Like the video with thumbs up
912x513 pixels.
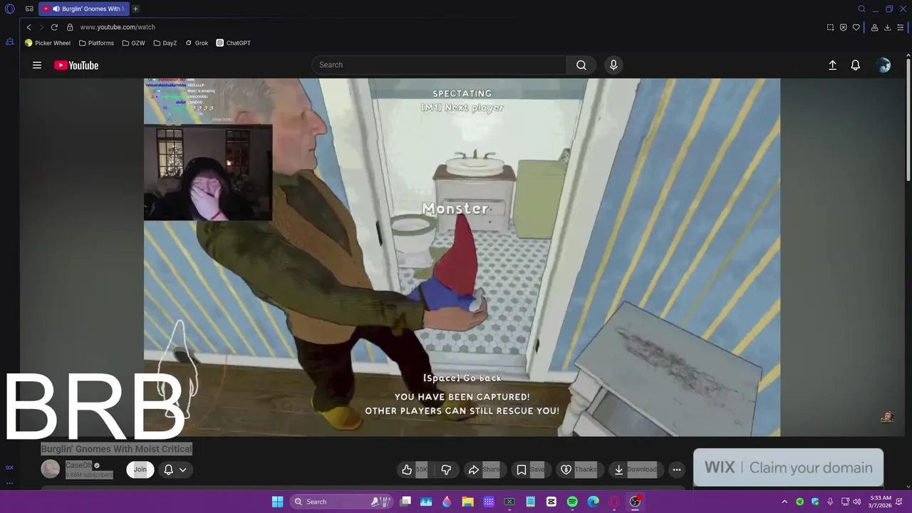pyautogui.click(x=414, y=470)
